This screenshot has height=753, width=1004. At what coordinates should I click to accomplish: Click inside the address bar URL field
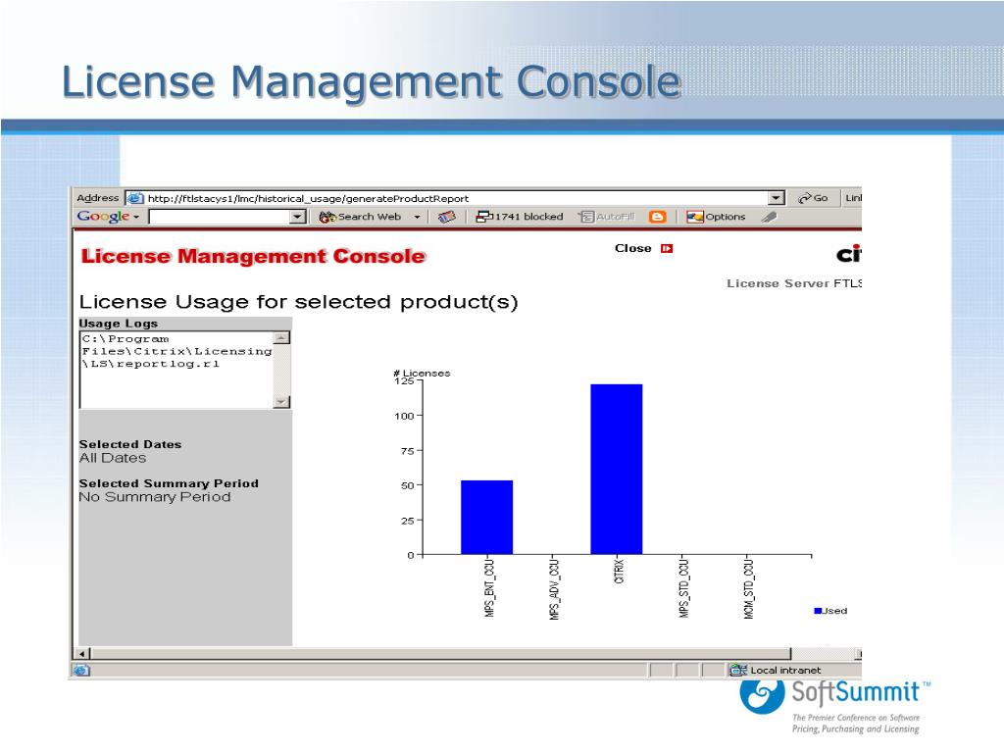point(457,198)
